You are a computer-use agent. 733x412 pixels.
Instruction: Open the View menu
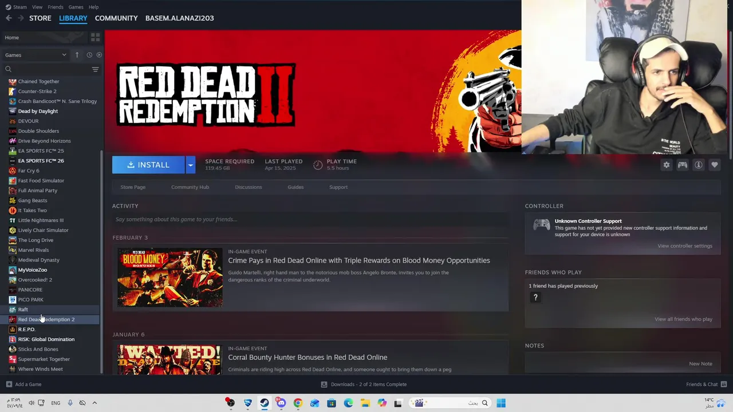(37, 7)
